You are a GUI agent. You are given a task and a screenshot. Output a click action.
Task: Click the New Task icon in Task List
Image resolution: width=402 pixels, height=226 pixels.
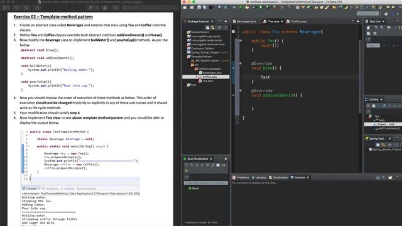[368, 28]
